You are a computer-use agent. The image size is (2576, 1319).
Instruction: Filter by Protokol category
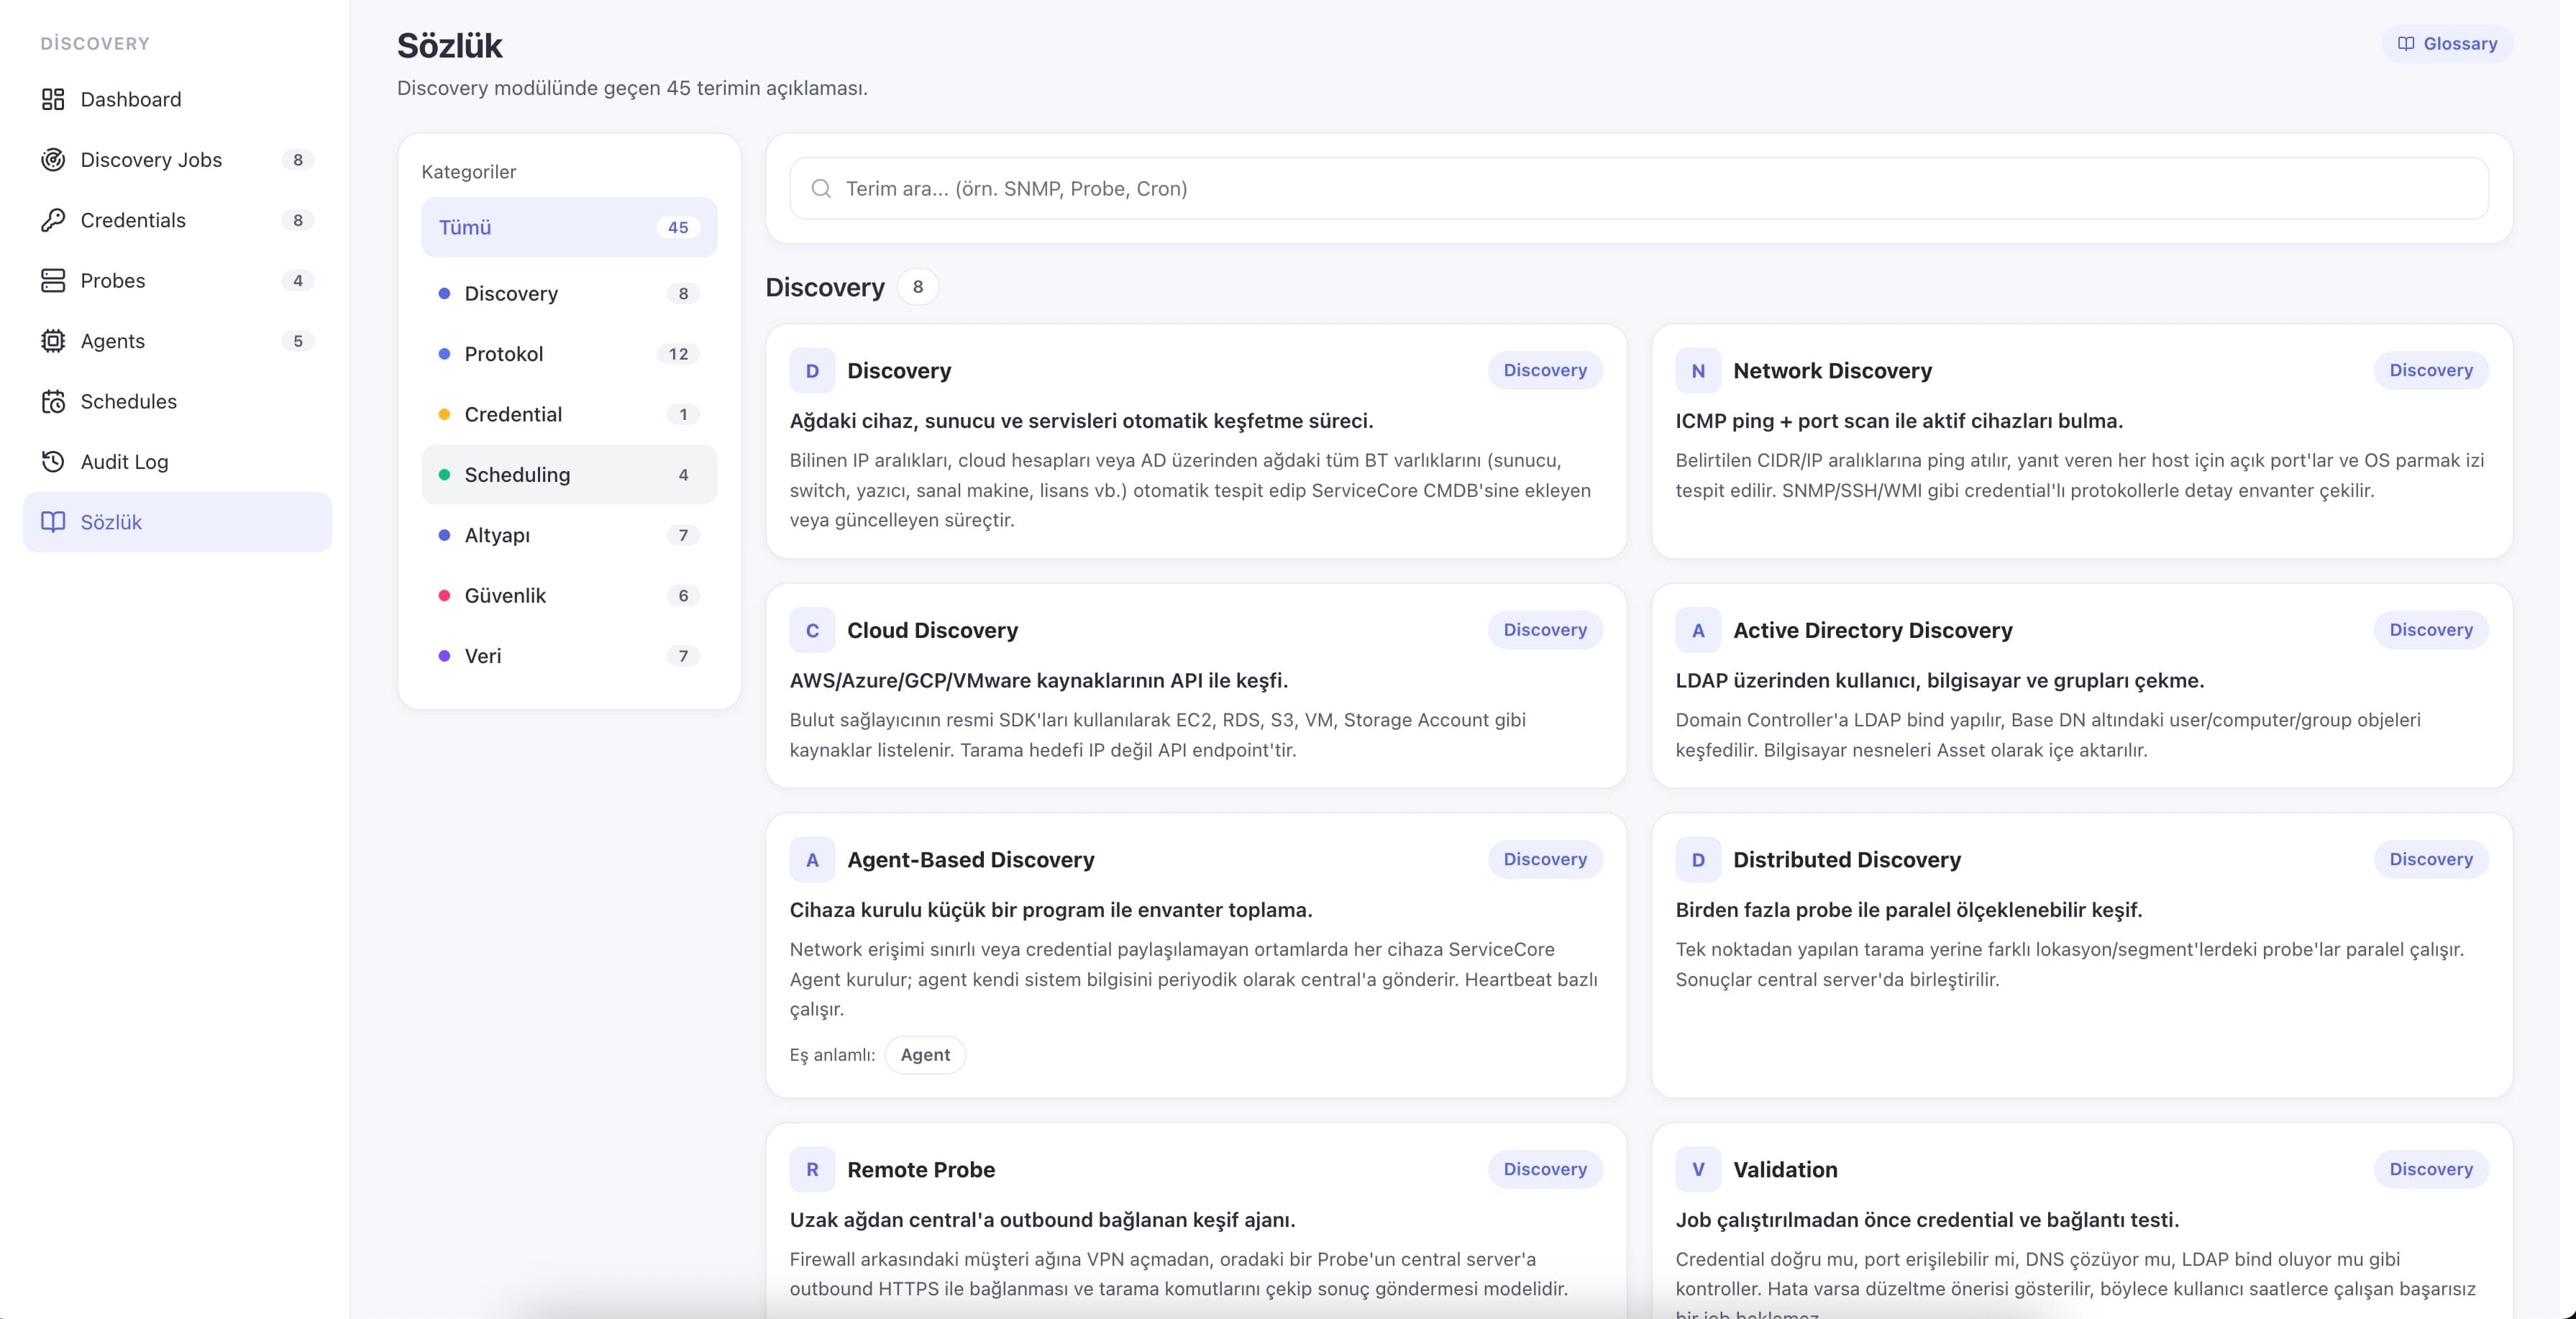(x=569, y=354)
